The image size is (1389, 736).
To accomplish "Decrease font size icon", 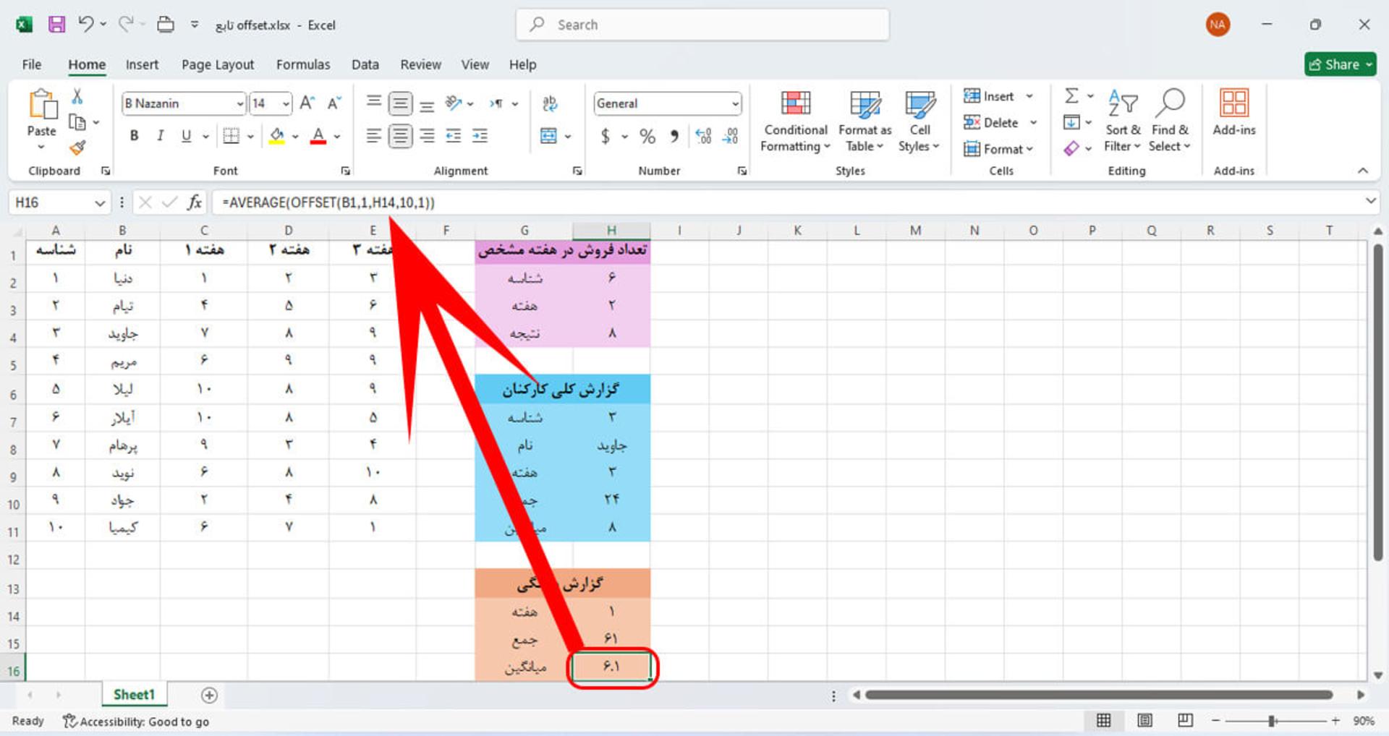I will pyautogui.click(x=334, y=103).
